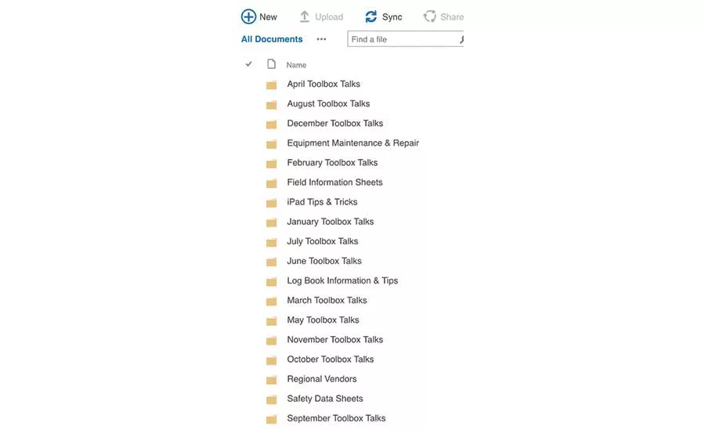Image resolution: width=705 pixels, height=430 pixels.
Task: Toggle the select-all checkmark in header
Action: point(248,64)
